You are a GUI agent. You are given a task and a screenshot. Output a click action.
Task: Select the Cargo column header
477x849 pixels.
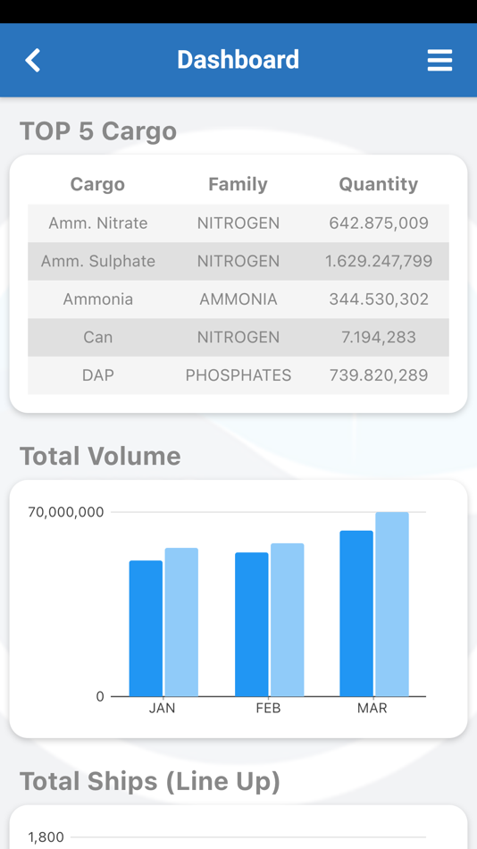point(97,184)
